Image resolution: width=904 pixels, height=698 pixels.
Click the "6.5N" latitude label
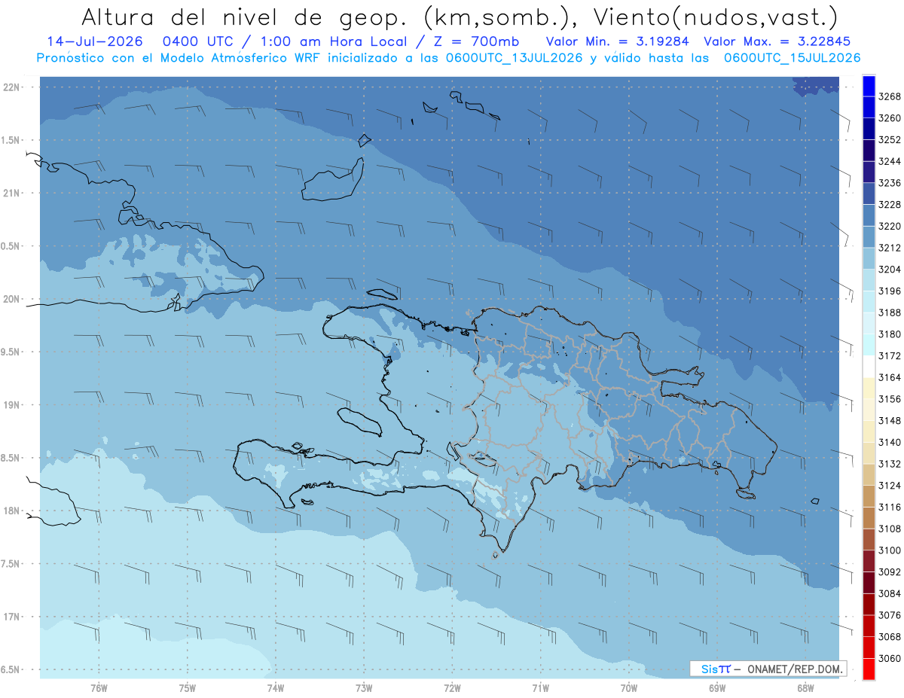tap(11, 669)
